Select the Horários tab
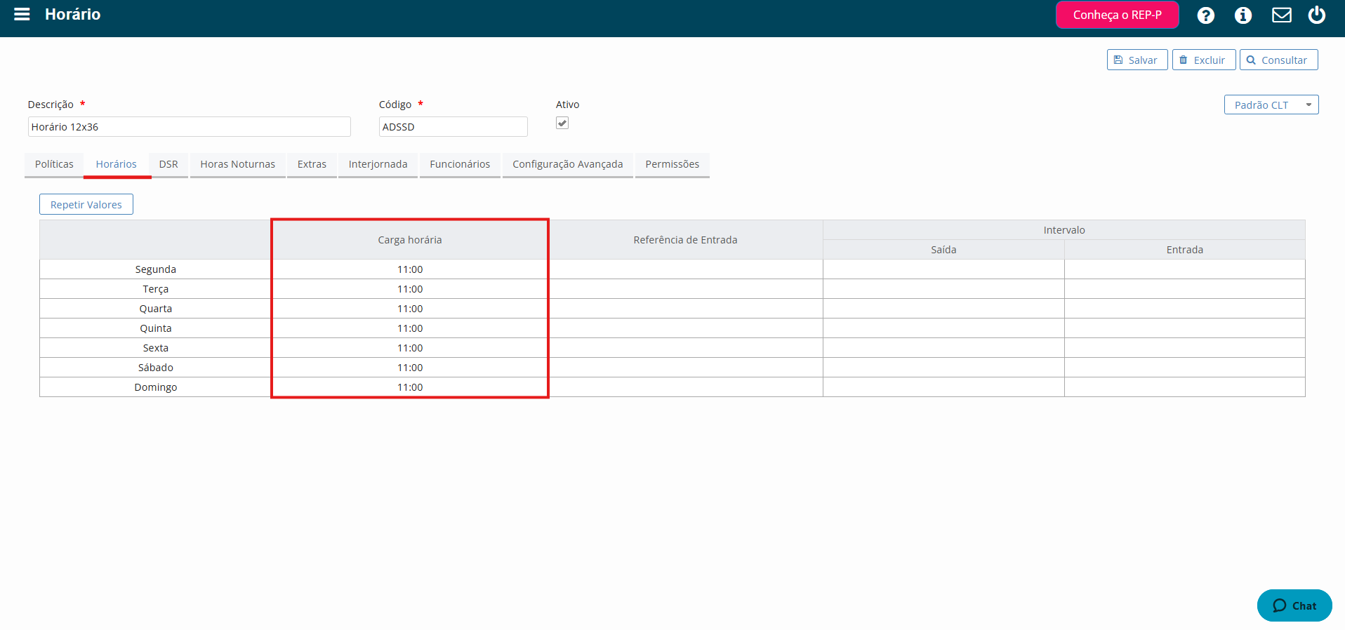 [117, 164]
